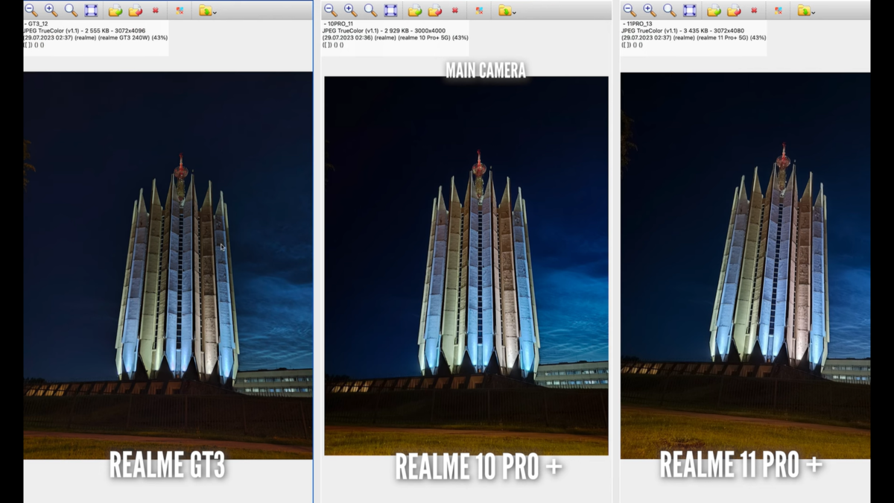Zoom in on the 10PRO_11 photo
Screen dimensions: 894x503
(351, 10)
